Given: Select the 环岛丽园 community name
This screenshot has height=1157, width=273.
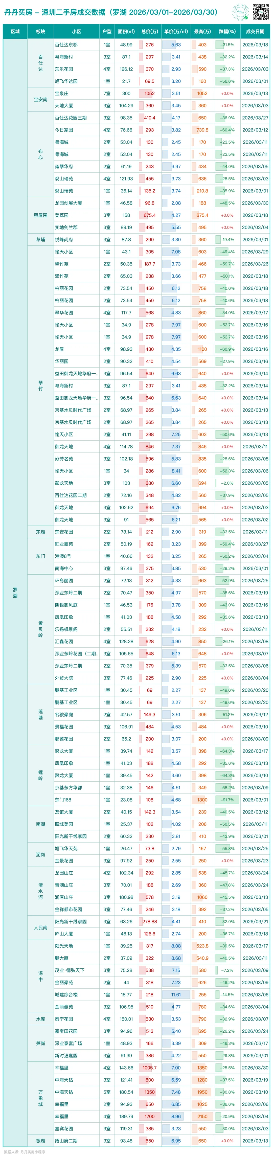Looking at the screenshot, I should pyautogui.click(x=64, y=580).
